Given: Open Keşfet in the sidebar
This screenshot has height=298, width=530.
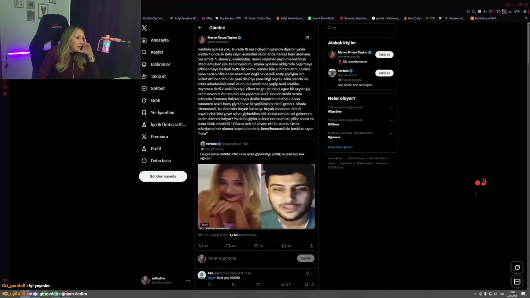Looking at the screenshot, I should (x=152, y=52).
